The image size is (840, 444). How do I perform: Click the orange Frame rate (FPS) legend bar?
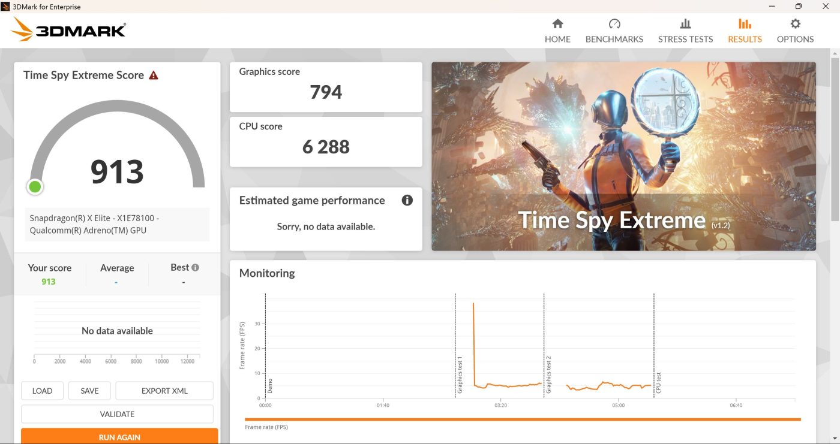pyautogui.click(x=522, y=419)
